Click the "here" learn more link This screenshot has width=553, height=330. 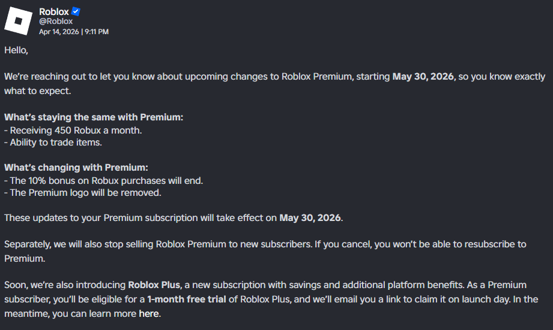pyautogui.click(x=150, y=313)
